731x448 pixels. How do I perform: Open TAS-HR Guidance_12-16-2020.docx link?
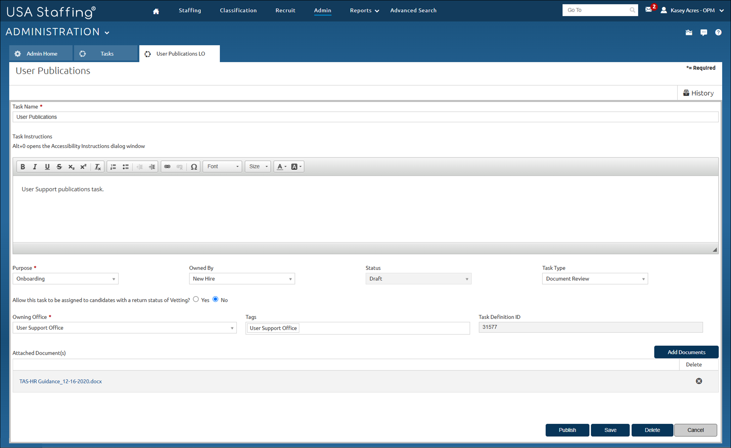61,381
